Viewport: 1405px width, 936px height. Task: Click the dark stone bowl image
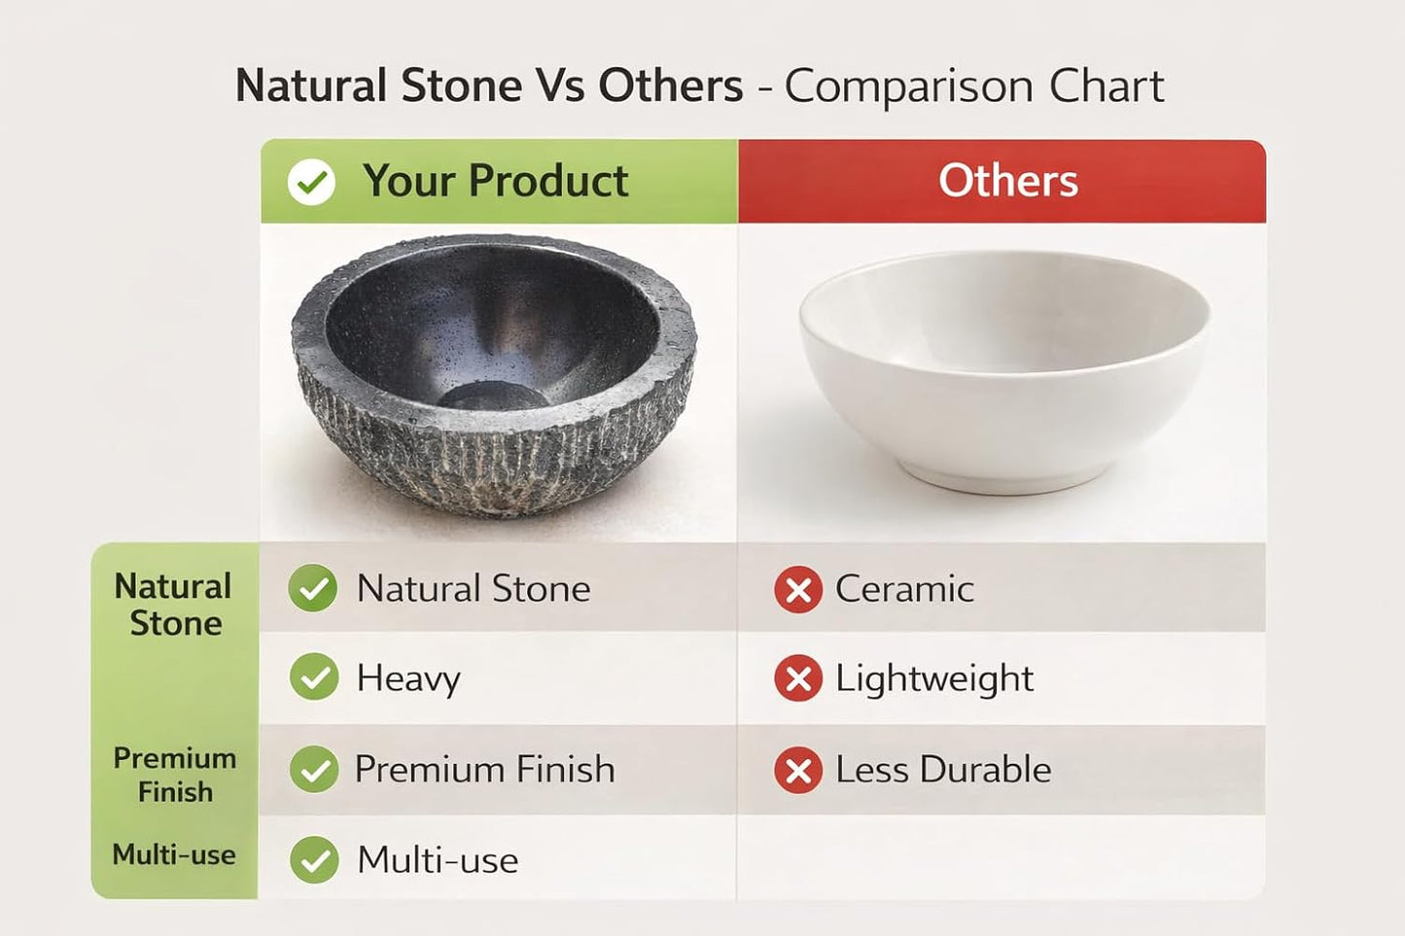pyautogui.click(x=494, y=377)
